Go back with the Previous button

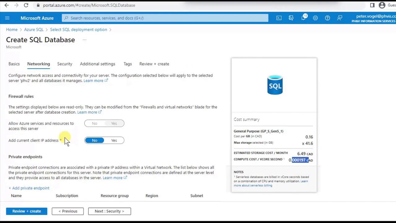(68, 211)
